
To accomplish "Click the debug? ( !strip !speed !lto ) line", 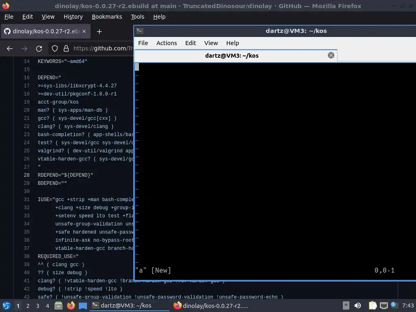I will (x=80, y=289).
